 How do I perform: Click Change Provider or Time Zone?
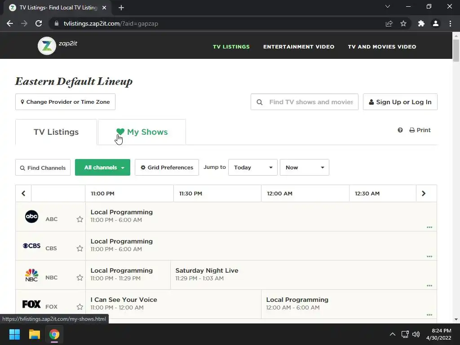pyautogui.click(x=66, y=102)
